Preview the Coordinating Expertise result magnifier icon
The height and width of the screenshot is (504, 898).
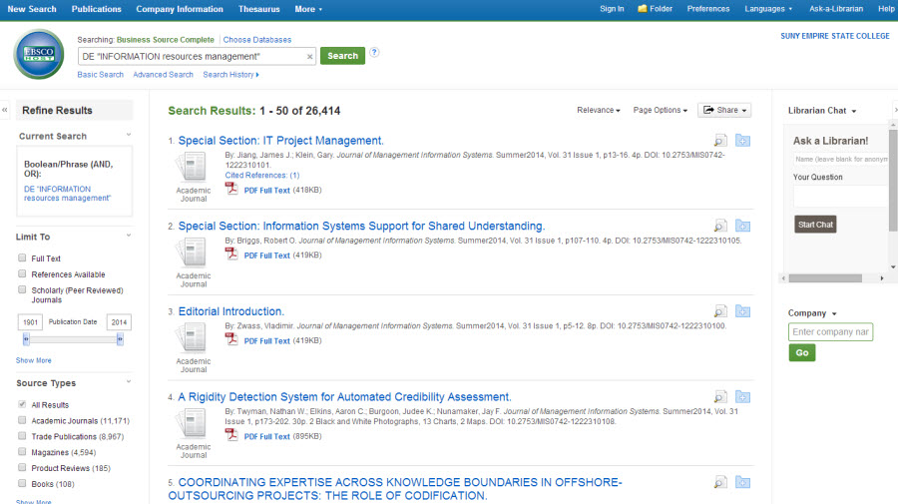tap(720, 482)
